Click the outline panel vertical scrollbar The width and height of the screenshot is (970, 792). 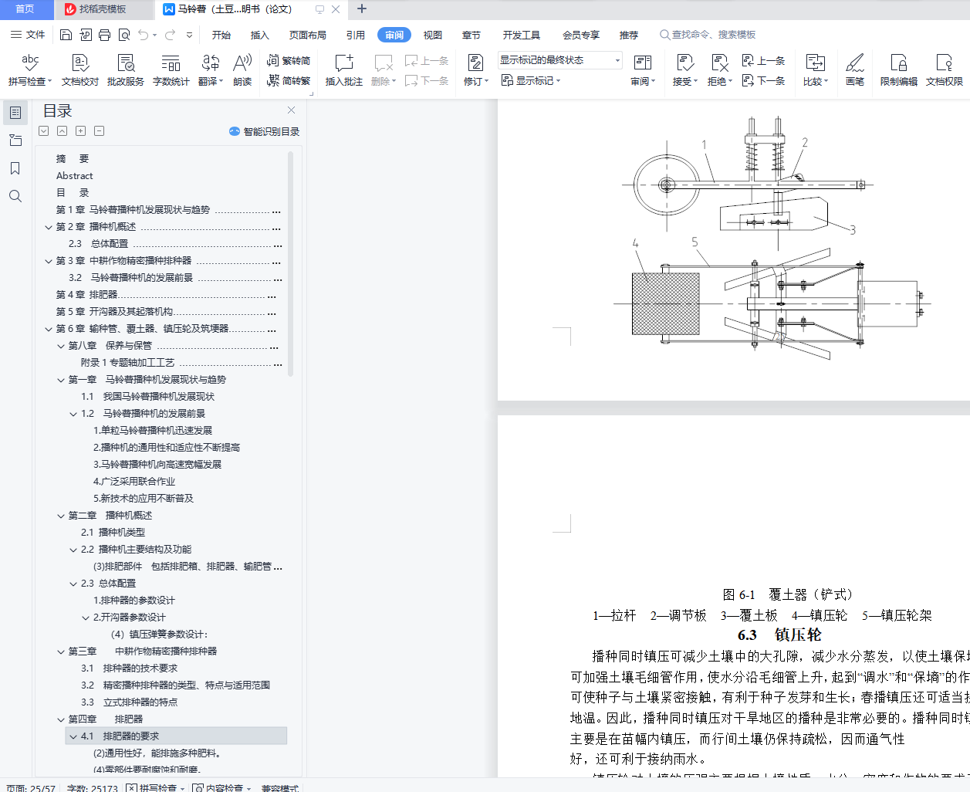[290, 262]
